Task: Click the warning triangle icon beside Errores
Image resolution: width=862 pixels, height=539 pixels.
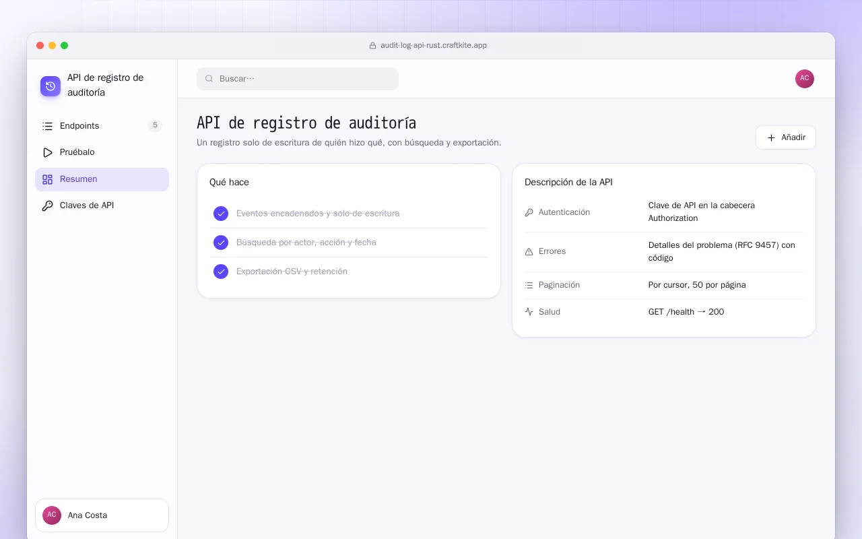Action: click(529, 251)
